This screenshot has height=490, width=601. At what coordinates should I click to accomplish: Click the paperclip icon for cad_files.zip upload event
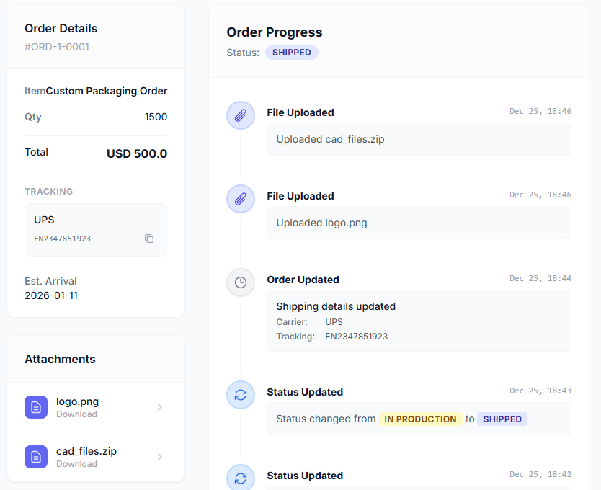tap(241, 115)
